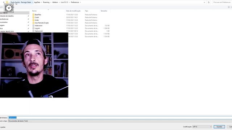The width and height of the screenshot is (232, 130).
Task: Click the pin icon beside MUSIC BEATS 2019
Action: tap(28, 31)
